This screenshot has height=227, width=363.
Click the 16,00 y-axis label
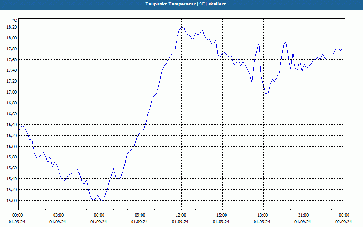12,146
